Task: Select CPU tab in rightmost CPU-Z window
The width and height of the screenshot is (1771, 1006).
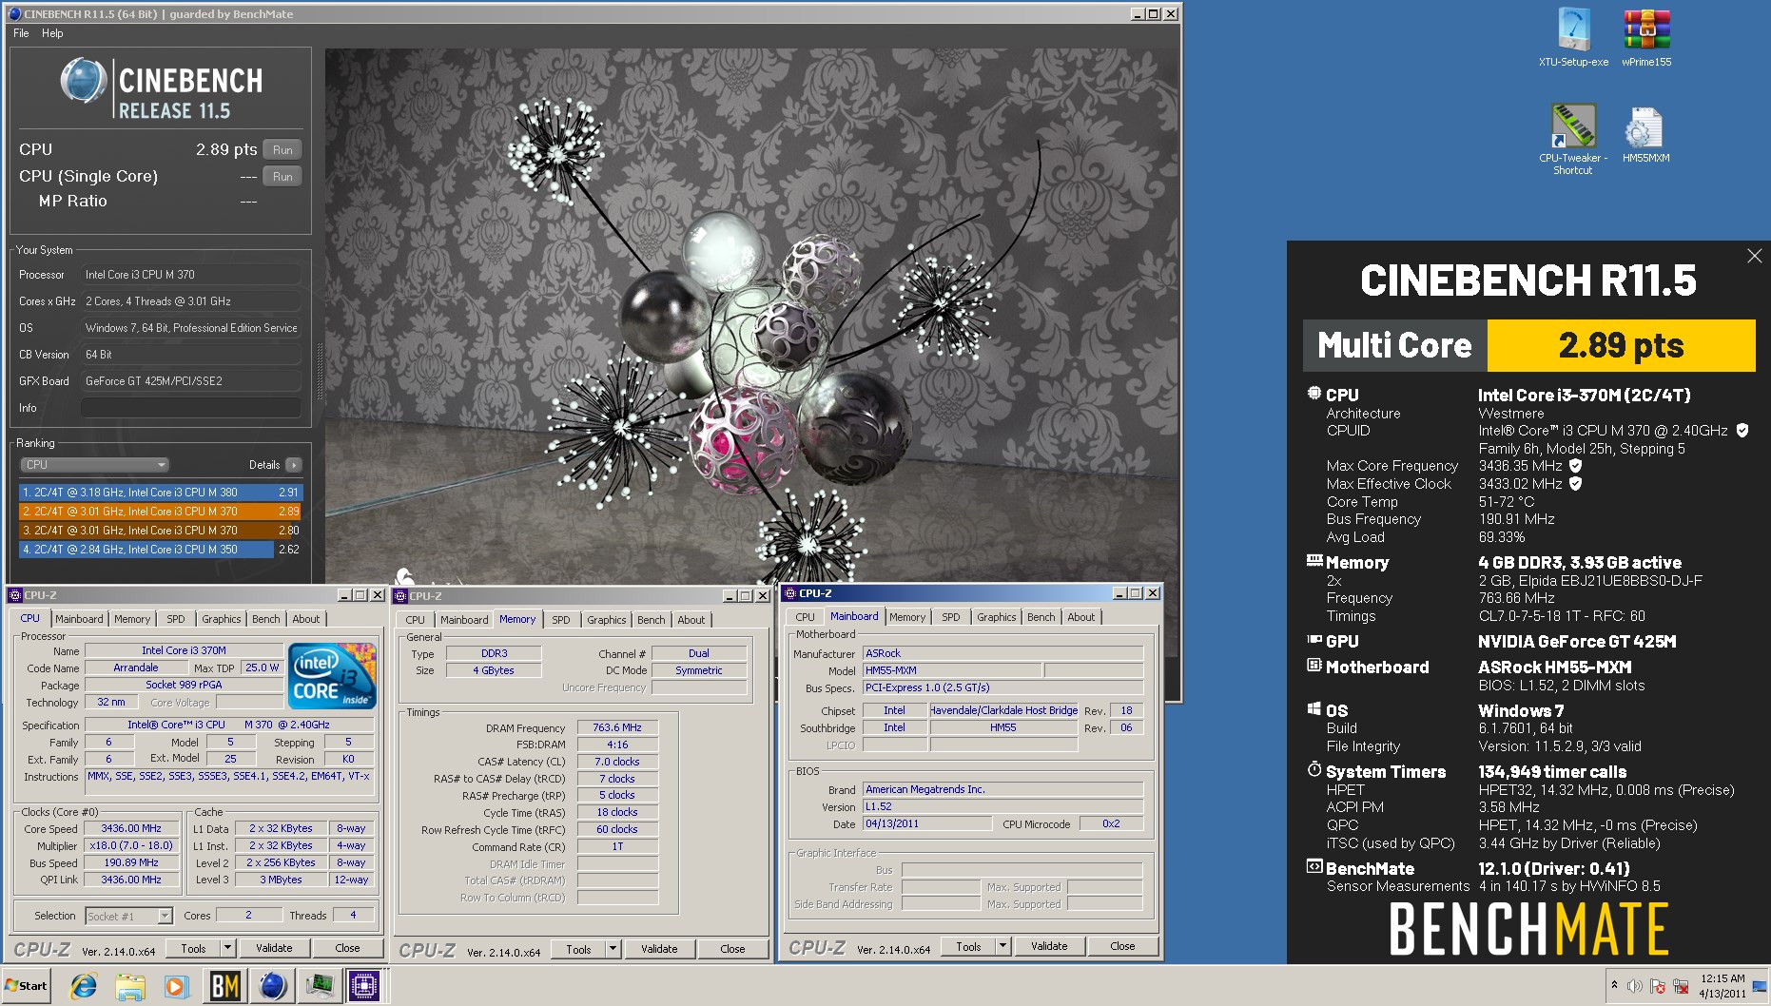Action: [x=806, y=617]
